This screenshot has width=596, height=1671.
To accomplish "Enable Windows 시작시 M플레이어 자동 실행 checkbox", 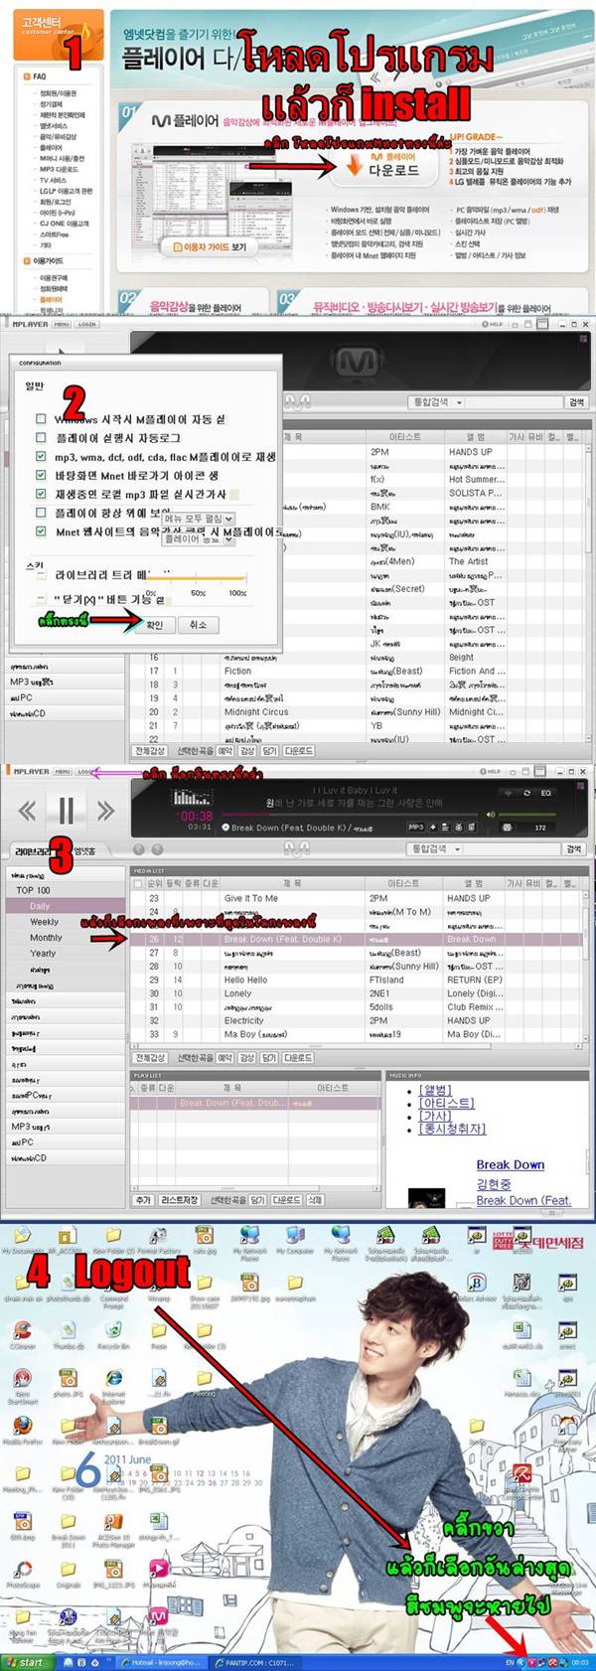I will tap(41, 418).
